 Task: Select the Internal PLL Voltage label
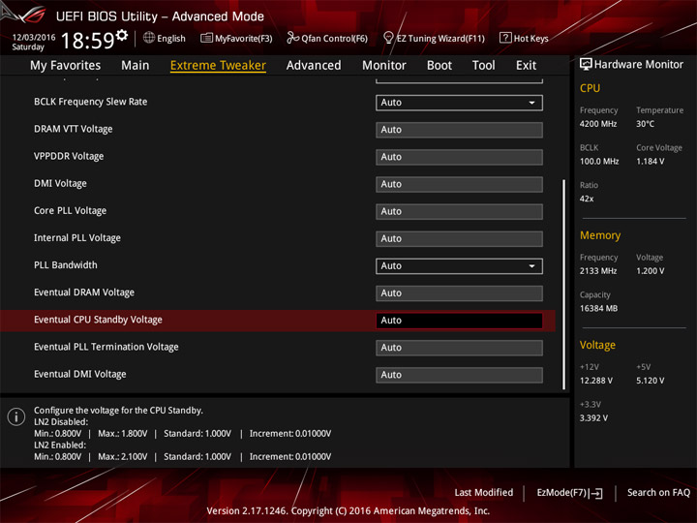click(x=77, y=238)
